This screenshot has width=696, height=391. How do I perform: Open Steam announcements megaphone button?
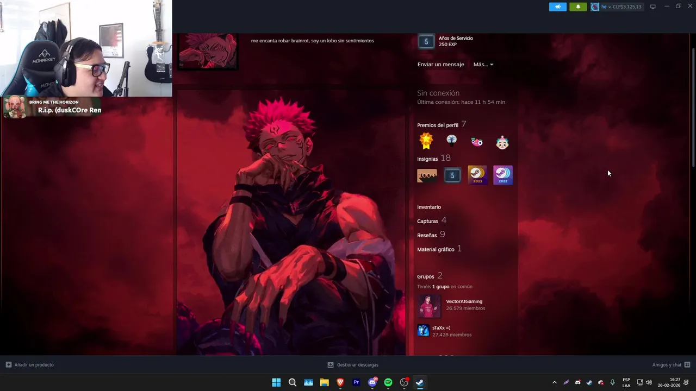pos(557,7)
